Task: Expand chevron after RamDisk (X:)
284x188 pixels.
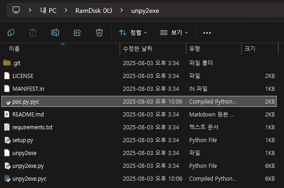Action: (x=122, y=10)
